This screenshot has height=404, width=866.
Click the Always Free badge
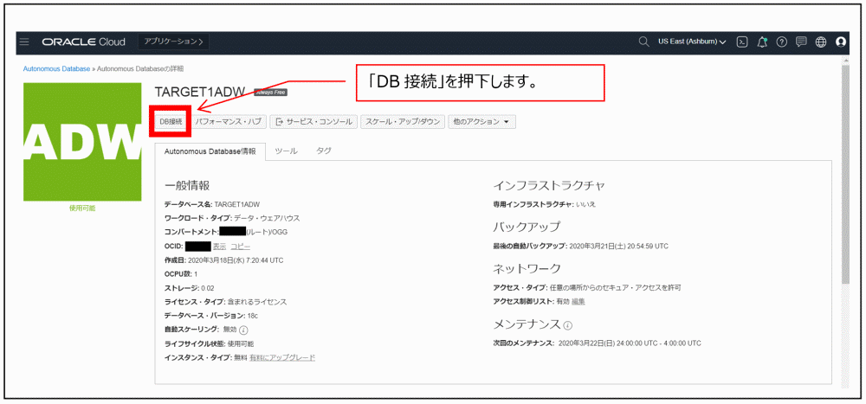tap(270, 93)
